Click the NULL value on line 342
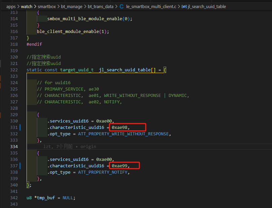This screenshot has width=272, height=208. pos(68,198)
